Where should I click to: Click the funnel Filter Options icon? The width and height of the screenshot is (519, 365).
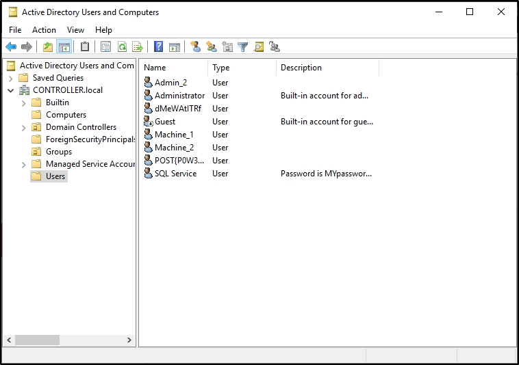click(x=242, y=47)
